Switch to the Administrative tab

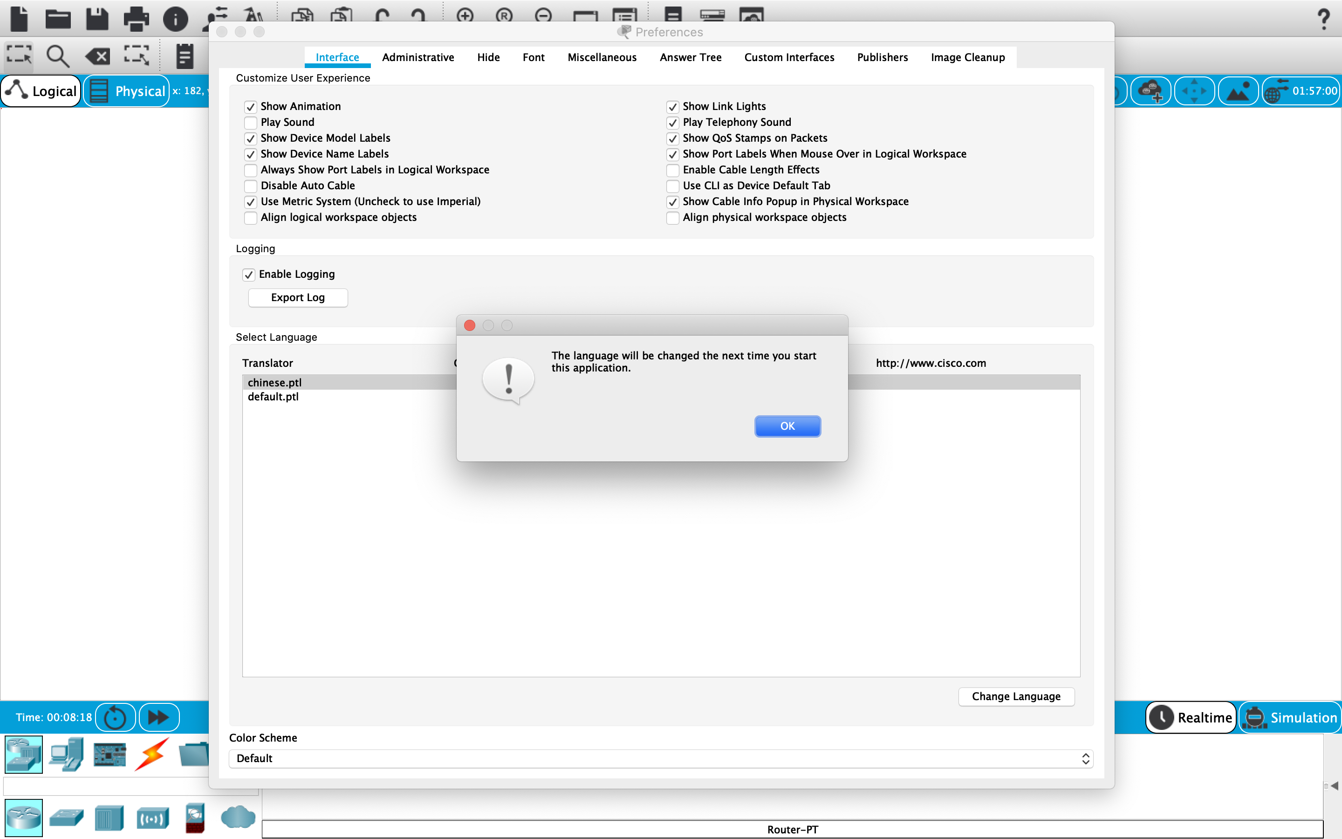pyautogui.click(x=418, y=57)
